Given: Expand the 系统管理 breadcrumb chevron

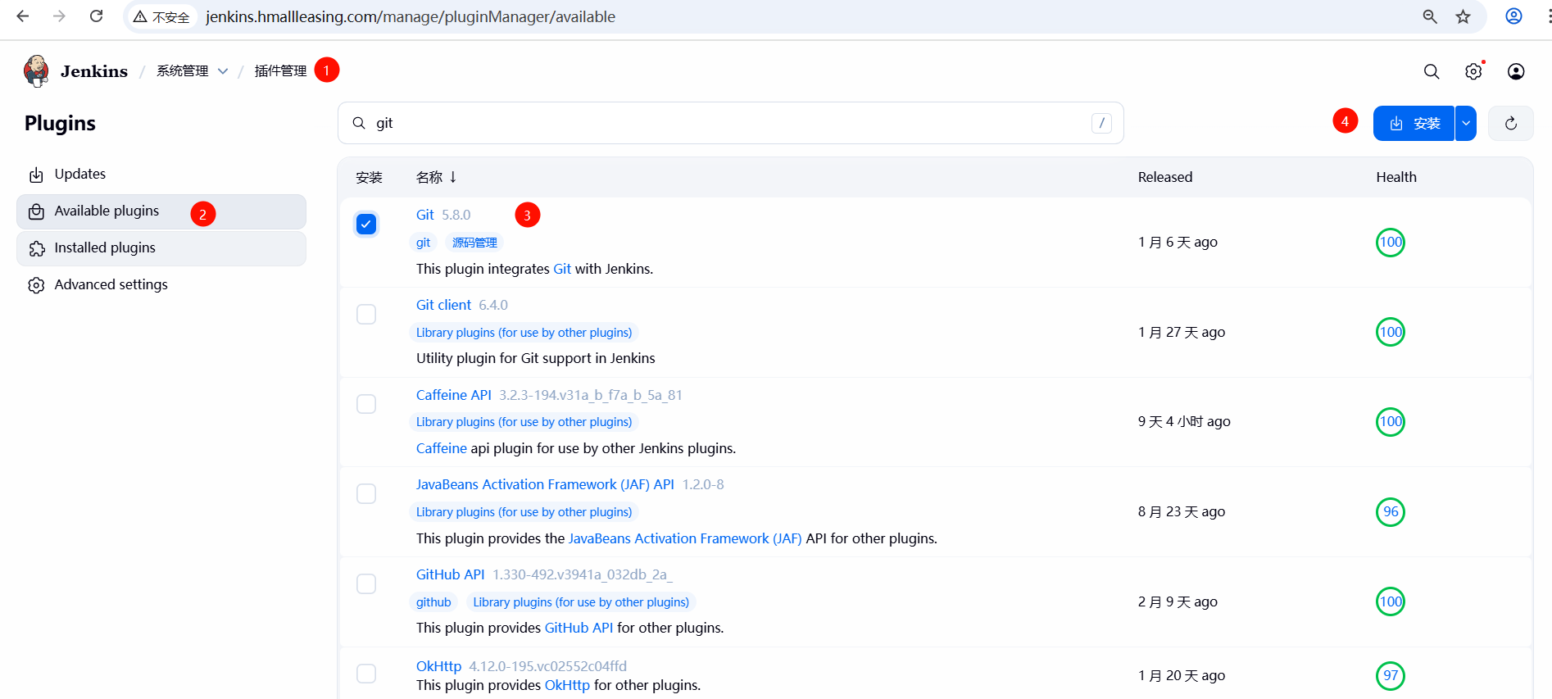Looking at the screenshot, I should [x=223, y=71].
